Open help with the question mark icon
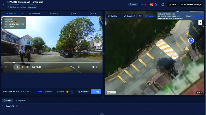 163,4
